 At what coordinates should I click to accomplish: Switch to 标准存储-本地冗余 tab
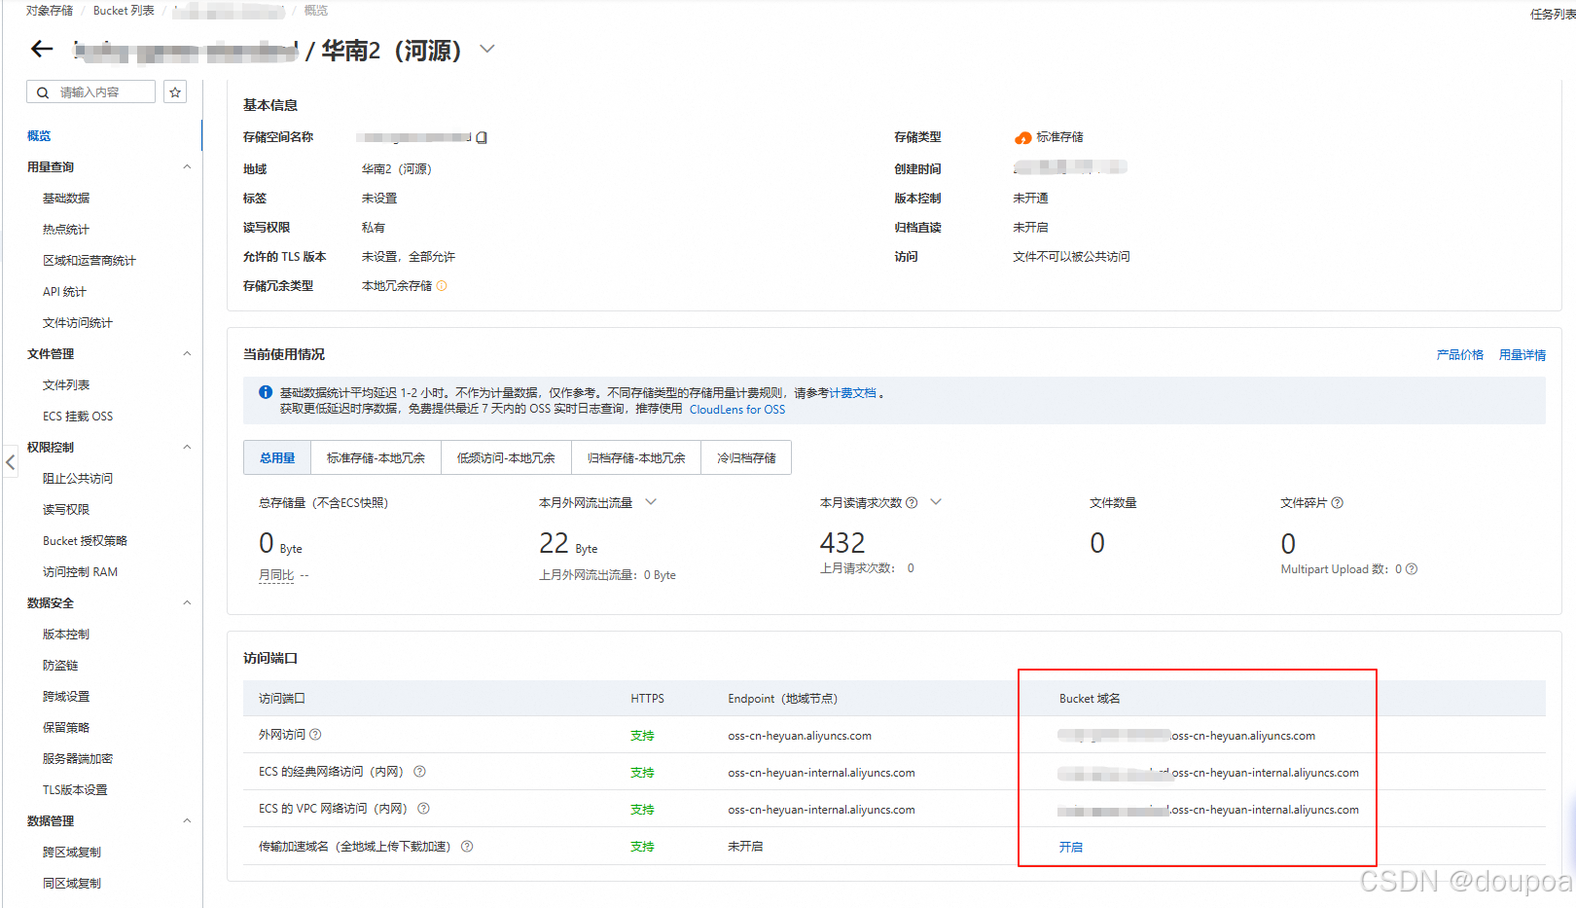(x=376, y=457)
